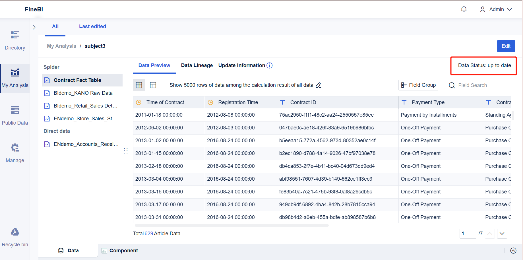
Task: Open My Analysis from the left sidebar
Action: (x=15, y=77)
